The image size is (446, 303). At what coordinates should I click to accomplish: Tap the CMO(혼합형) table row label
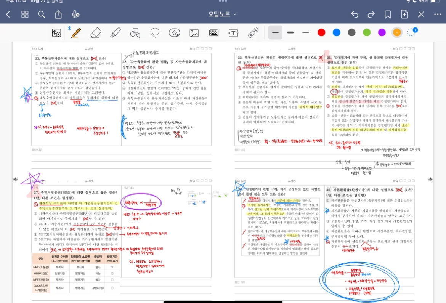pyautogui.click(x=41, y=288)
